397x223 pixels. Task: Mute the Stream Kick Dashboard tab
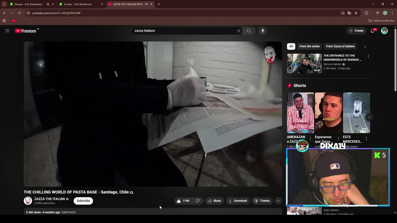point(48,4)
